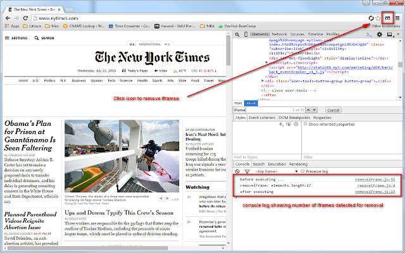Expand the noscript node in DOM tree
Viewport: 405px width, 253px height.
[x=266, y=63]
